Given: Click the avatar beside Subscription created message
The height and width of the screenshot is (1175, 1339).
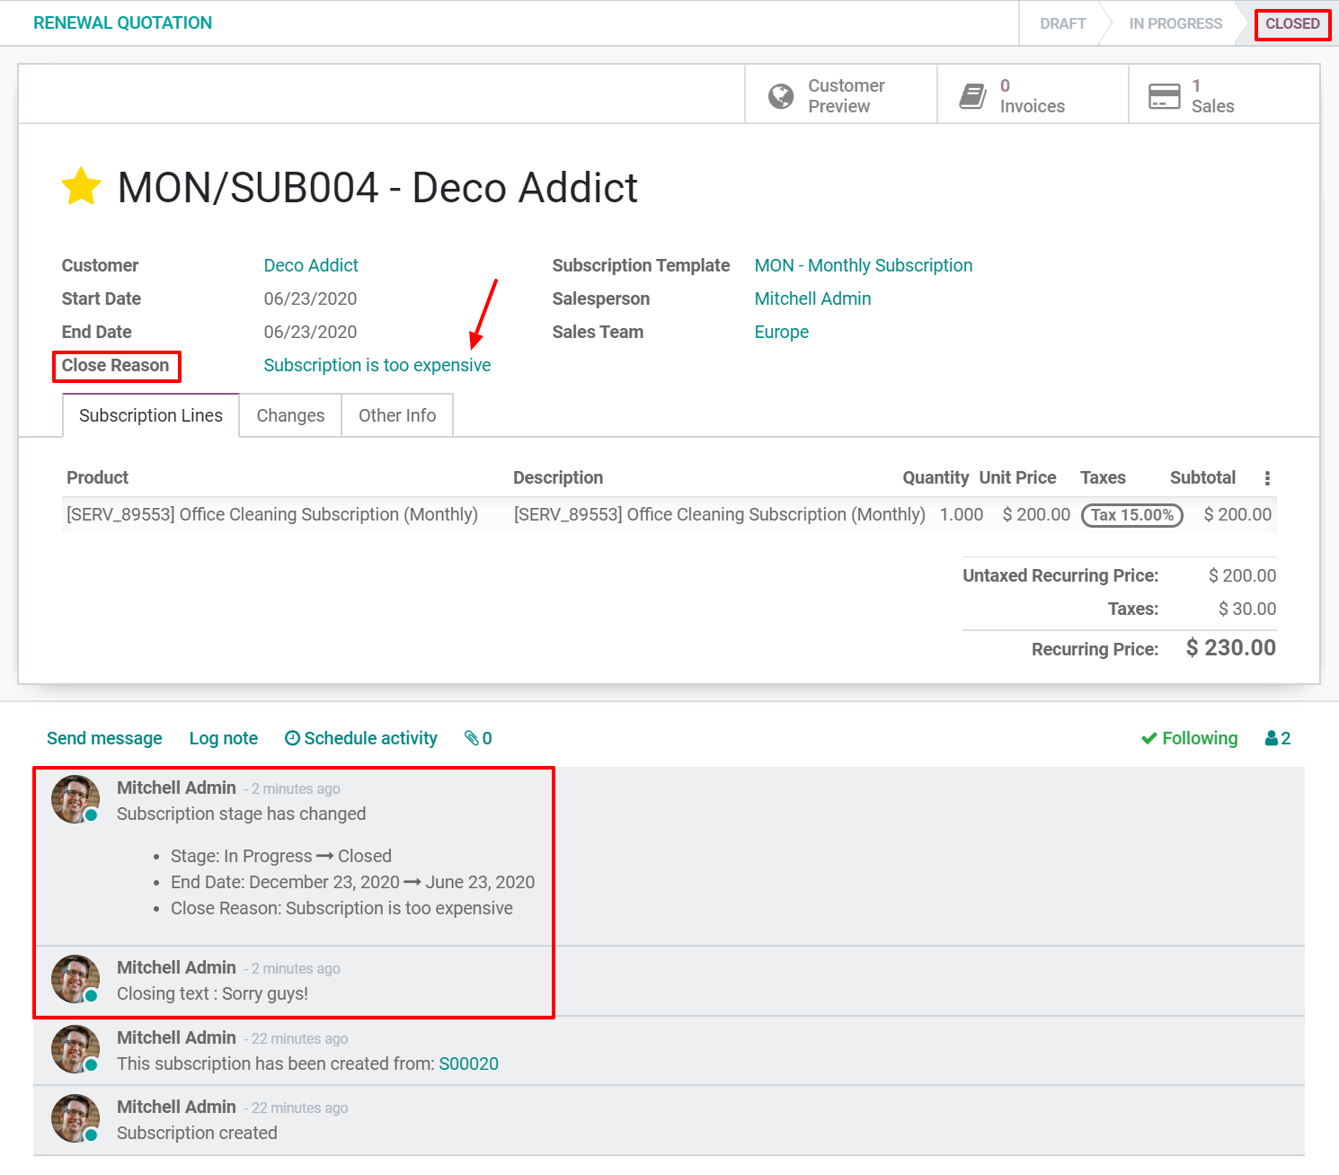Looking at the screenshot, I should point(75,1118).
